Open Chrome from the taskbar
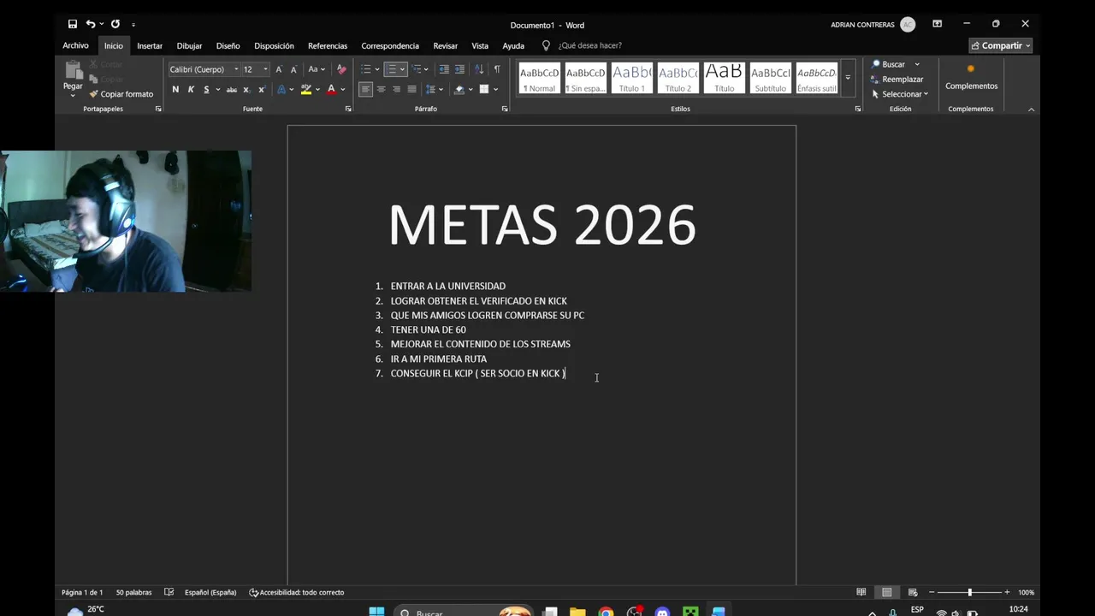The image size is (1095, 616). tap(606, 612)
